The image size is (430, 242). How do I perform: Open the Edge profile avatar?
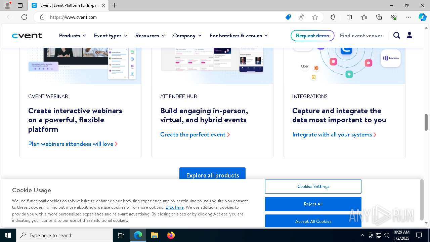click(x=7, y=5)
